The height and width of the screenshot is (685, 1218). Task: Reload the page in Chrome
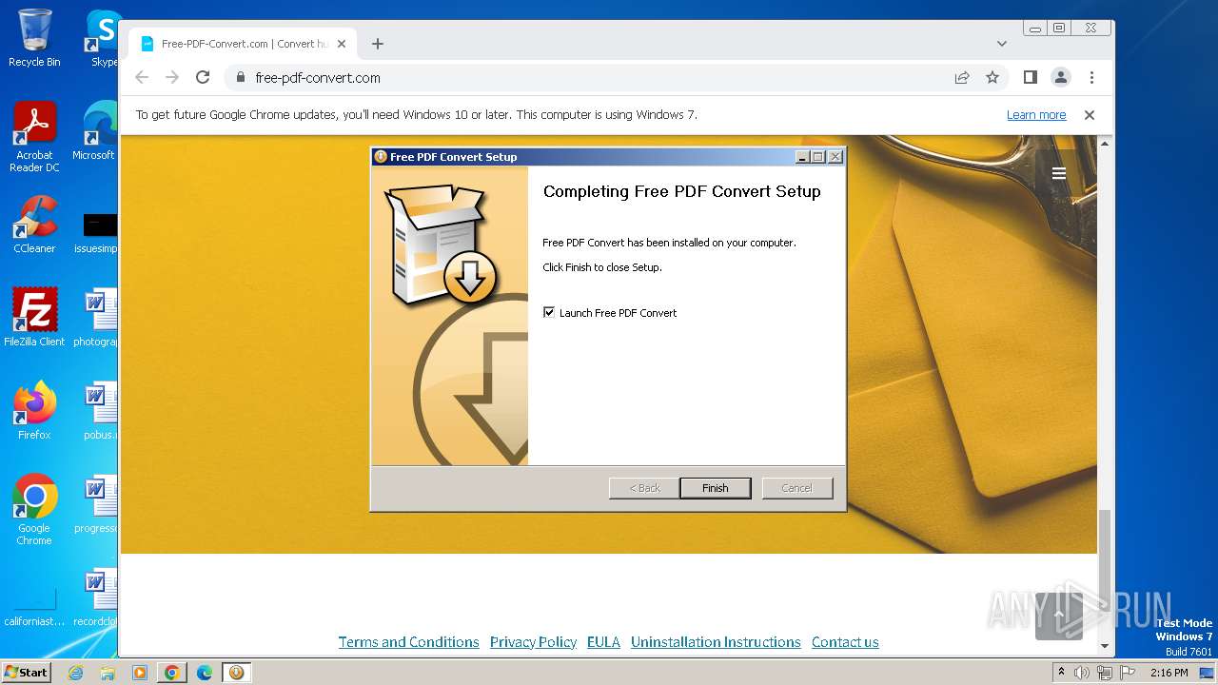point(202,77)
